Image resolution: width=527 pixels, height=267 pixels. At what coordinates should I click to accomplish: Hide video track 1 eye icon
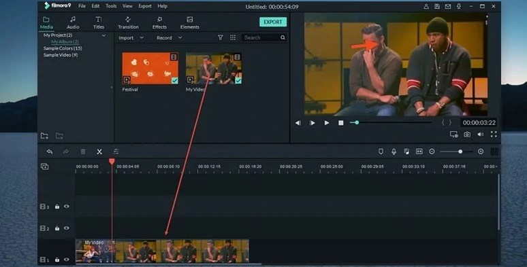(x=67, y=260)
